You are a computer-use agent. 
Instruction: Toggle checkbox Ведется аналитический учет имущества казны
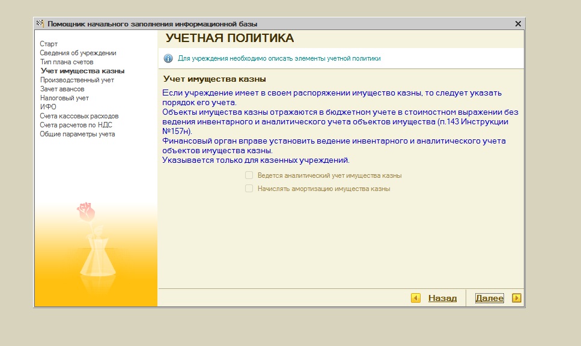coord(249,175)
